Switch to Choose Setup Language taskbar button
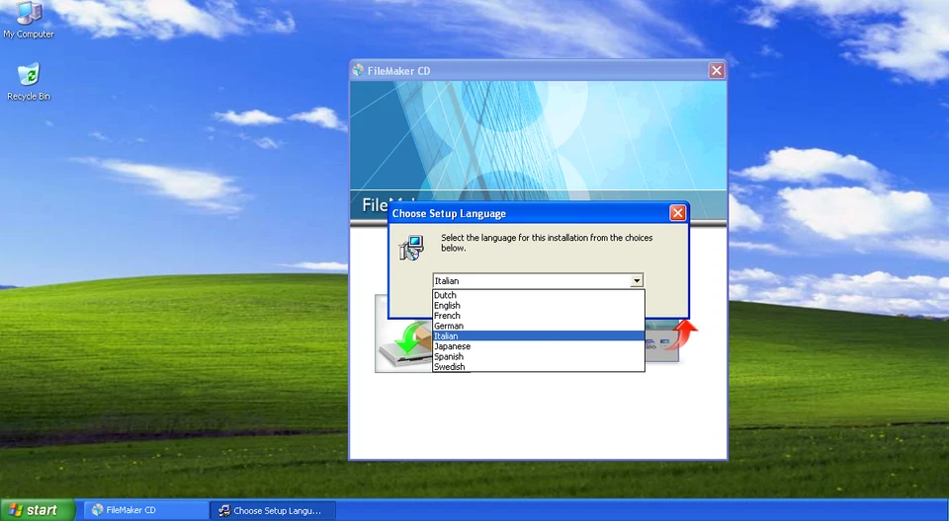The image size is (949, 521). (x=273, y=510)
